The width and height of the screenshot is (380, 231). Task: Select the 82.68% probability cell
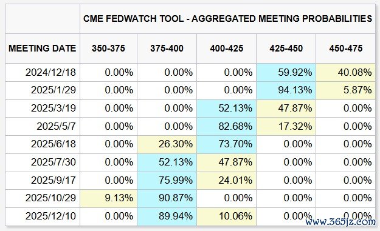tap(226, 126)
